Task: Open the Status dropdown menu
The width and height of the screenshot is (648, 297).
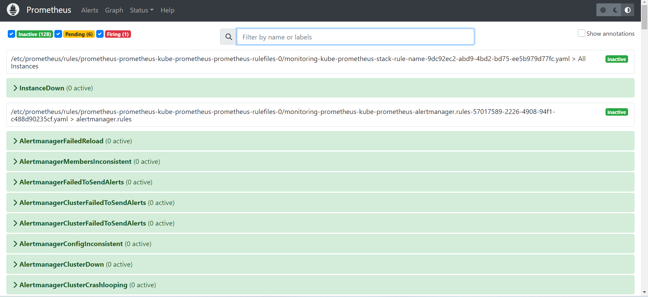Action: tap(142, 10)
